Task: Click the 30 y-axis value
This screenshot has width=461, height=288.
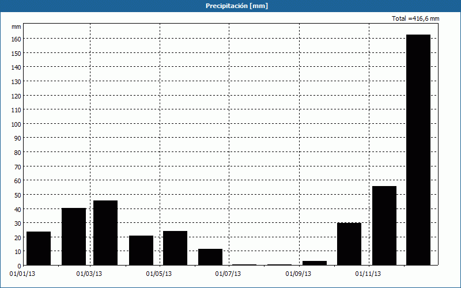Action: coord(18,223)
